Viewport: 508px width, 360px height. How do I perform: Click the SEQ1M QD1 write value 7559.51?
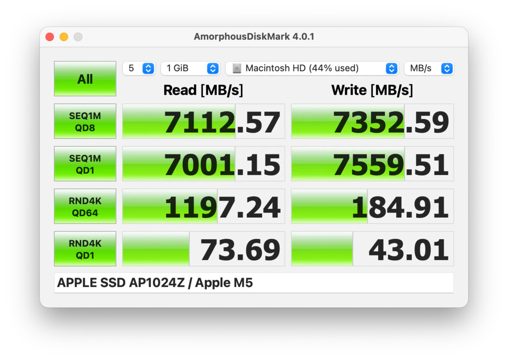point(372,164)
